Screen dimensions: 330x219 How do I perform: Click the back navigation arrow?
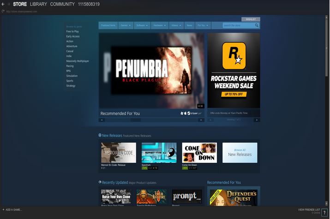point(3,4)
